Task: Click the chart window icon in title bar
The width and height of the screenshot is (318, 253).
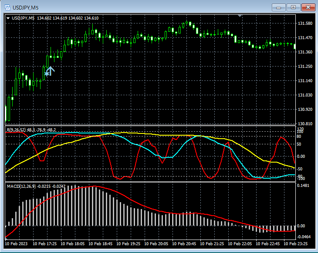Action: click(7, 7)
